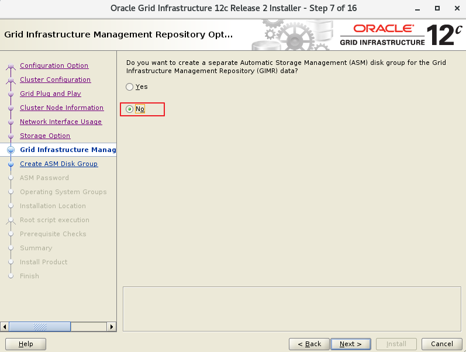Image resolution: width=466 pixels, height=352 pixels.
Task: Click the sidebar scroll left arrow
Action: pyautogui.click(x=5, y=327)
